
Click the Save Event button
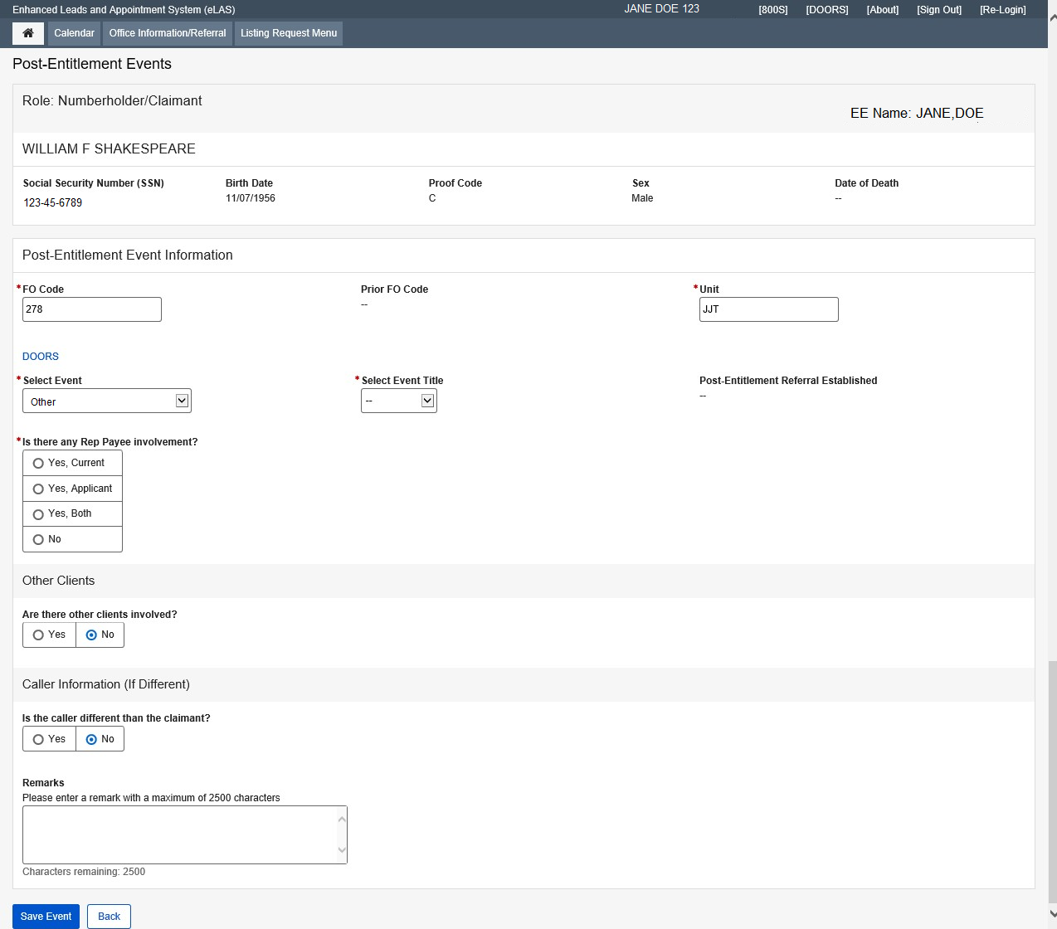pos(46,917)
